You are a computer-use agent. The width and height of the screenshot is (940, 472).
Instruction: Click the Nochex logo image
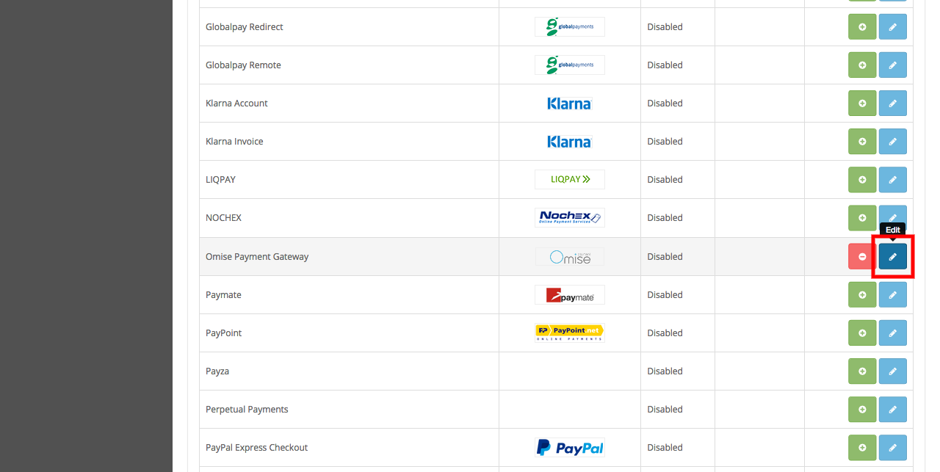pos(569,218)
